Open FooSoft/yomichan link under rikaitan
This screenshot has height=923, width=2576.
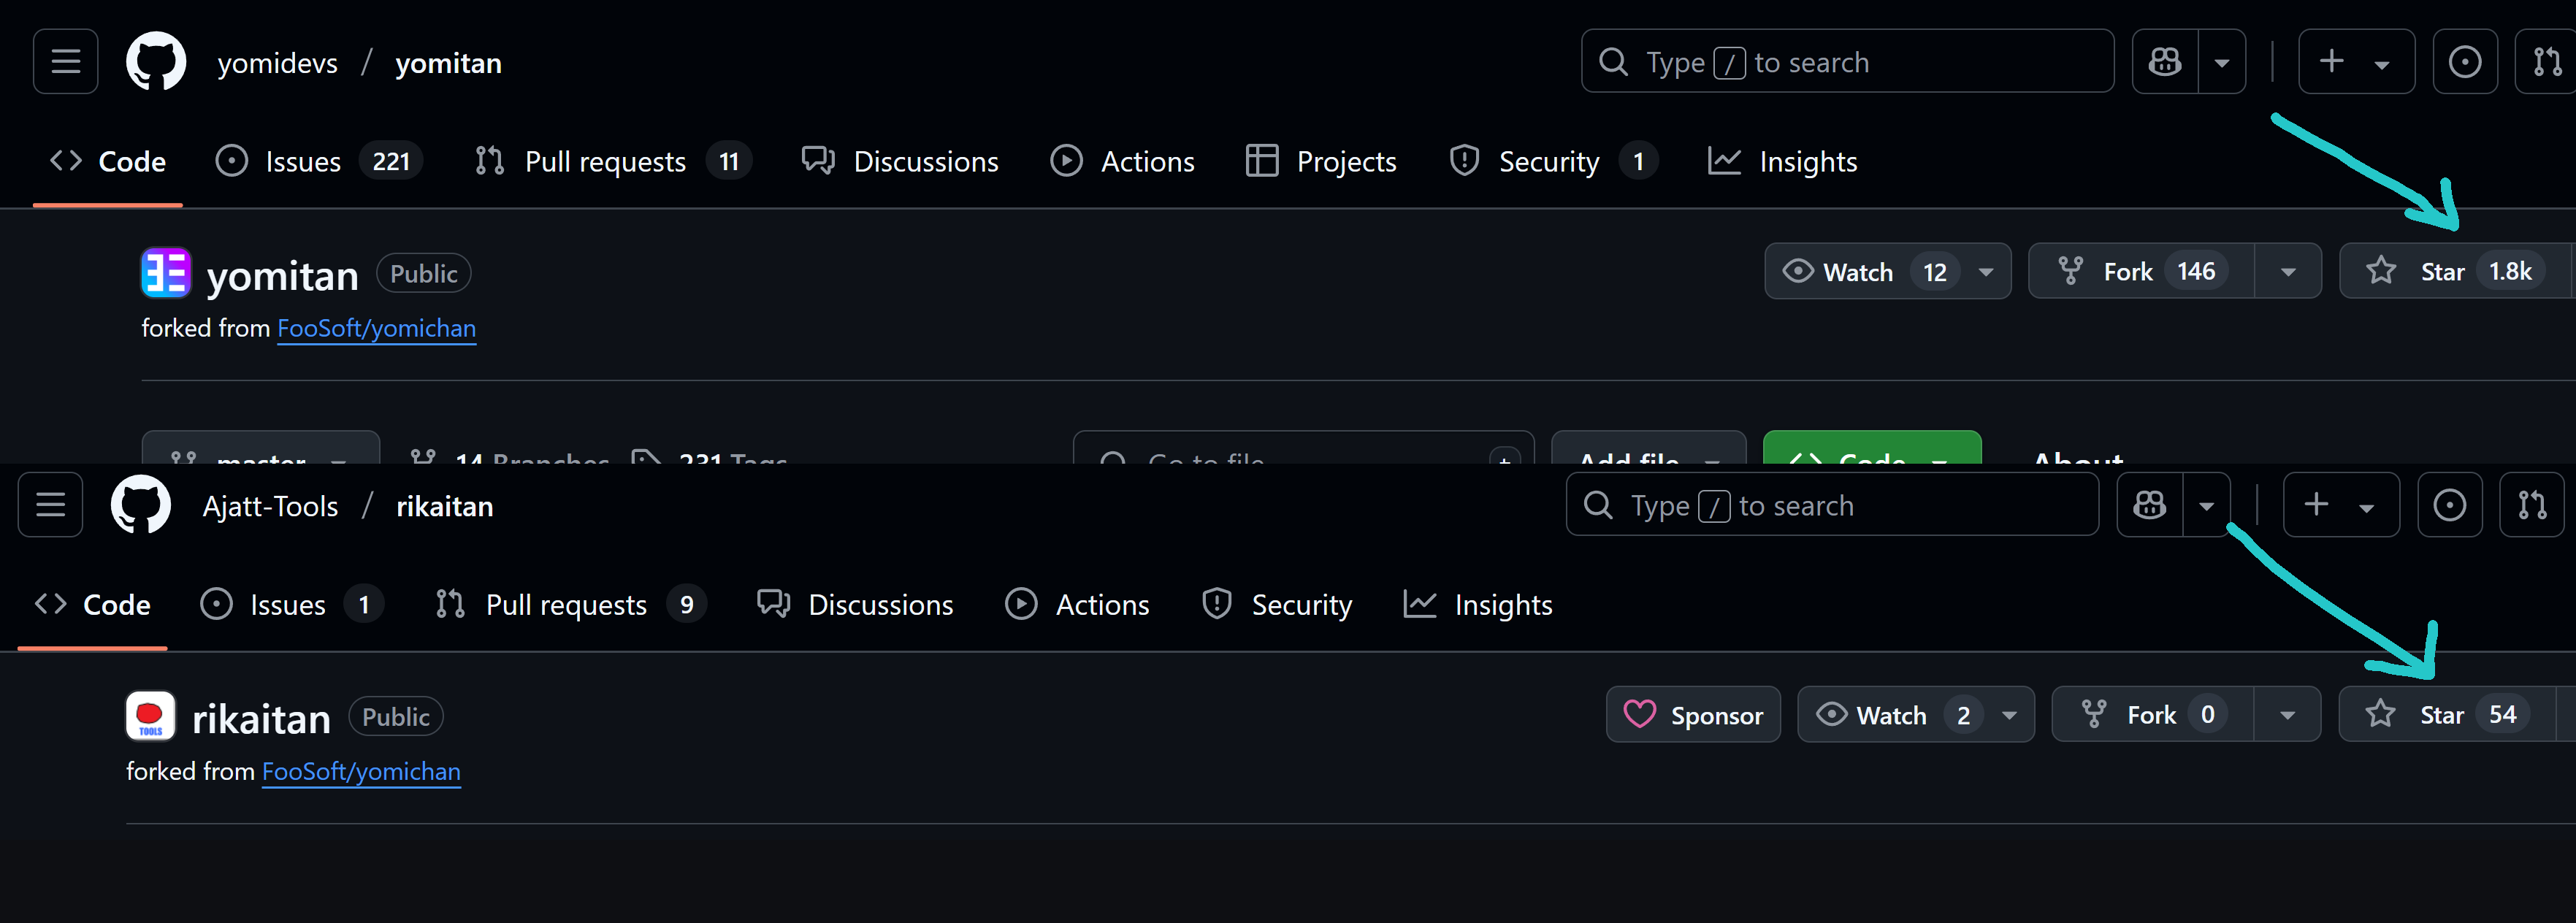(x=361, y=771)
